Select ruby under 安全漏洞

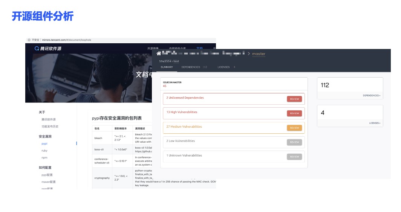44,151
